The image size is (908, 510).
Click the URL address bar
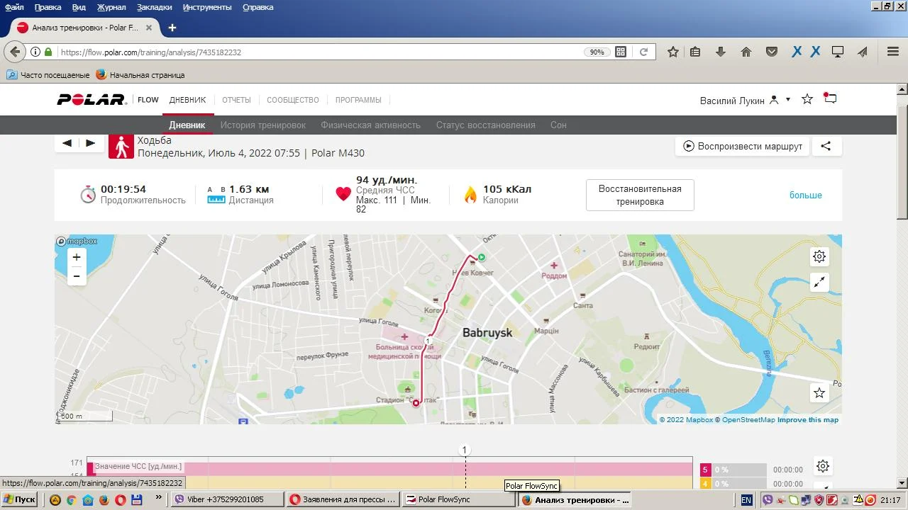click(319, 52)
